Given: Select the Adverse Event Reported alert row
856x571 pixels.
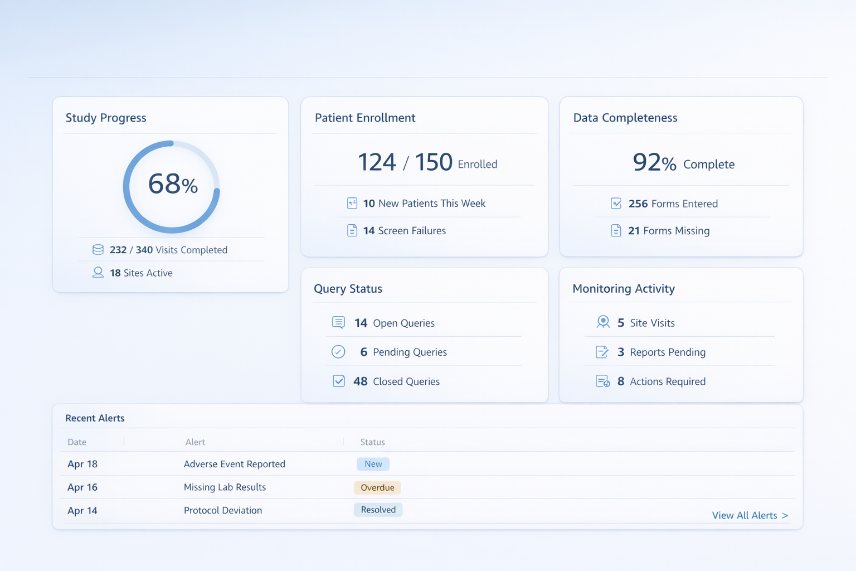Looking at the screenshot, I should coord(235,464).
